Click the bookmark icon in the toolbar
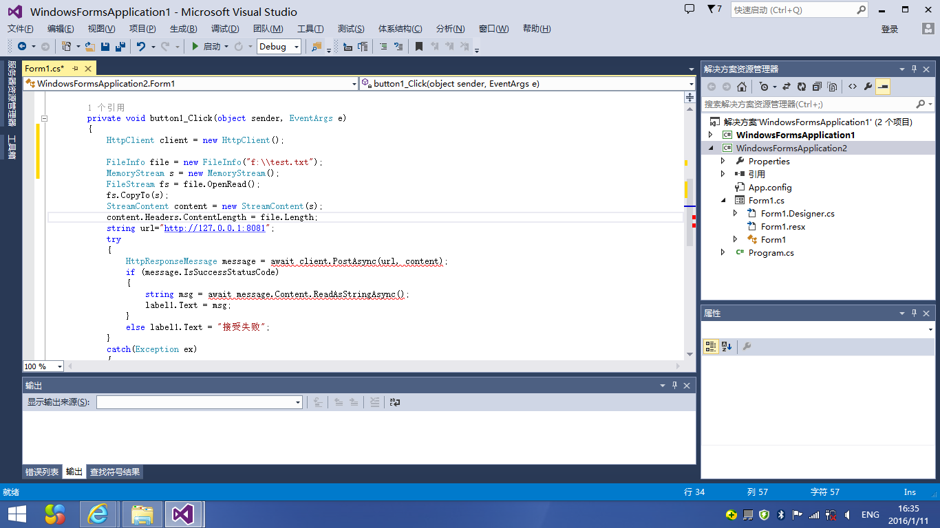 pos(418,47)
